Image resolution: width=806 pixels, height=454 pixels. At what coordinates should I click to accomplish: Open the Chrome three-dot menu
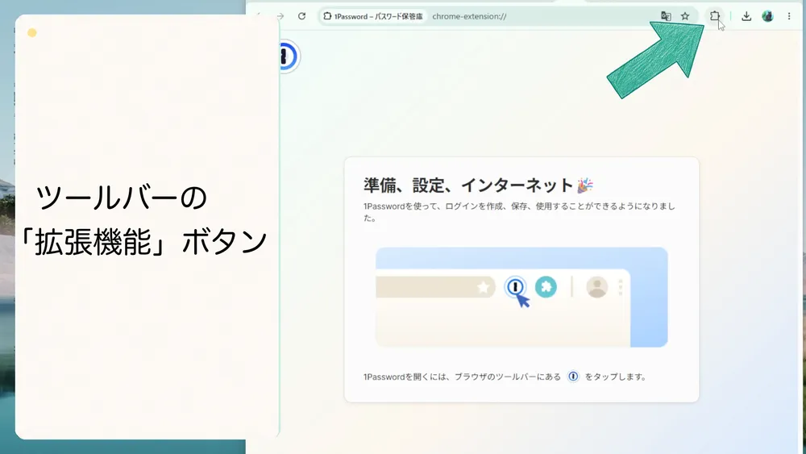[789, 16]
